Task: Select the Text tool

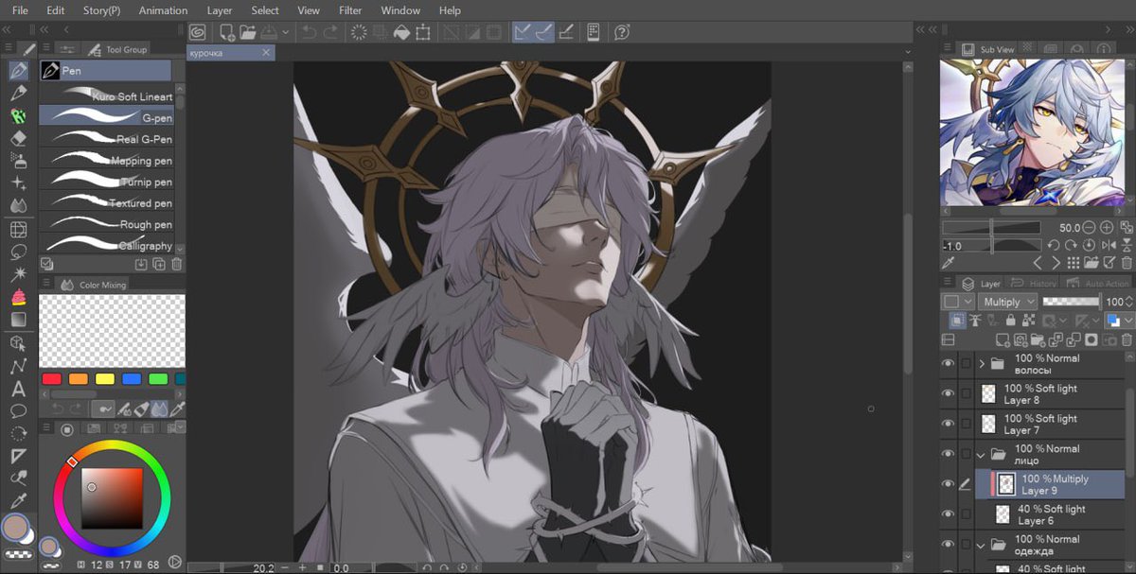Action: [18, 389]
